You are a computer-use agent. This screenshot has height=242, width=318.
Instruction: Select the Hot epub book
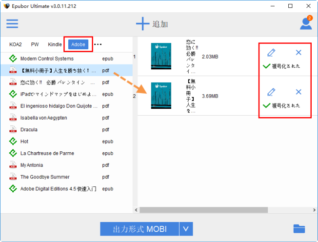pos(66,141)
